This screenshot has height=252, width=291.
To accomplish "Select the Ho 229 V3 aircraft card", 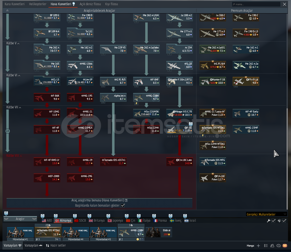I will 113,49.
